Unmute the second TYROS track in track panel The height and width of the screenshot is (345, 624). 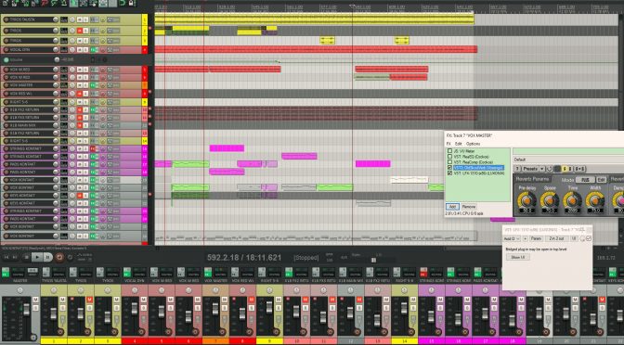[80, 31]
